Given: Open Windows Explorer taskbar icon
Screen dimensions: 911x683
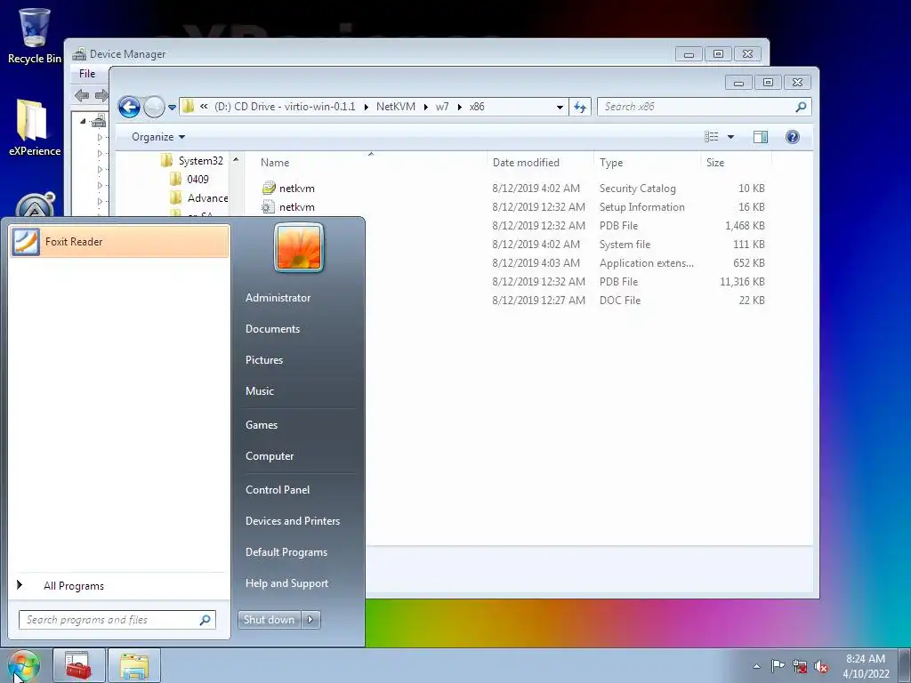Looking at the screenshot, I should (x=133, y=665).
